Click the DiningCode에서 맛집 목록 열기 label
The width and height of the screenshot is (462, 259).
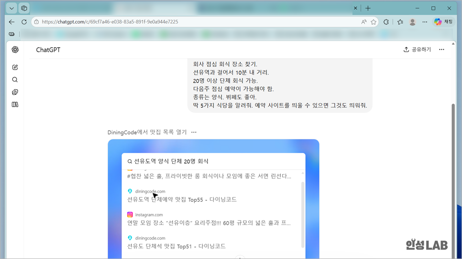[x=147, y=132]
